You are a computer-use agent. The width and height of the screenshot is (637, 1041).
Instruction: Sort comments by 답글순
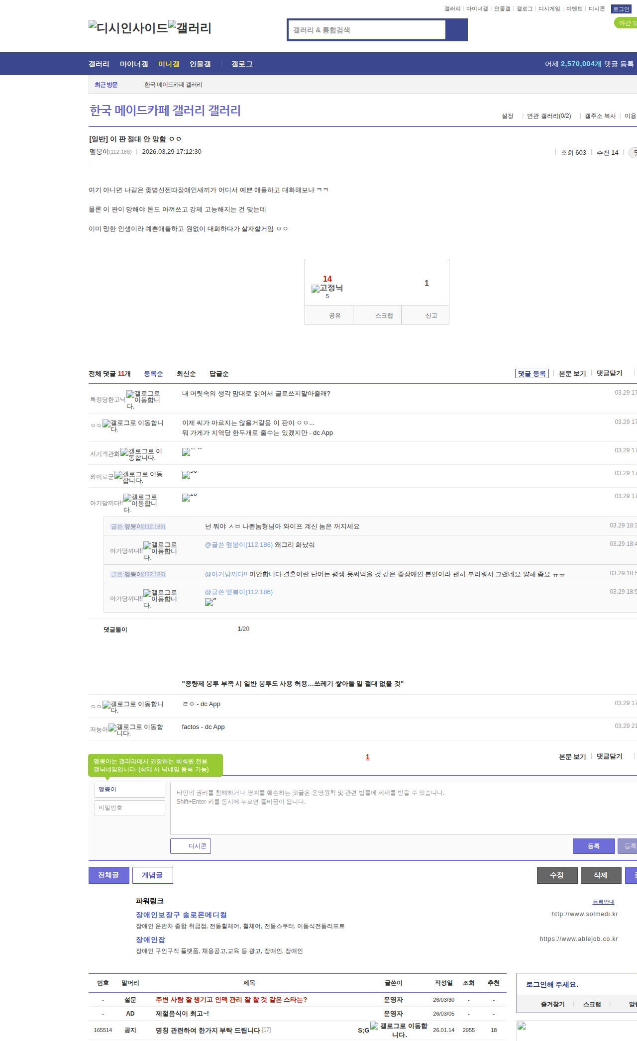[x=219, y=374]
